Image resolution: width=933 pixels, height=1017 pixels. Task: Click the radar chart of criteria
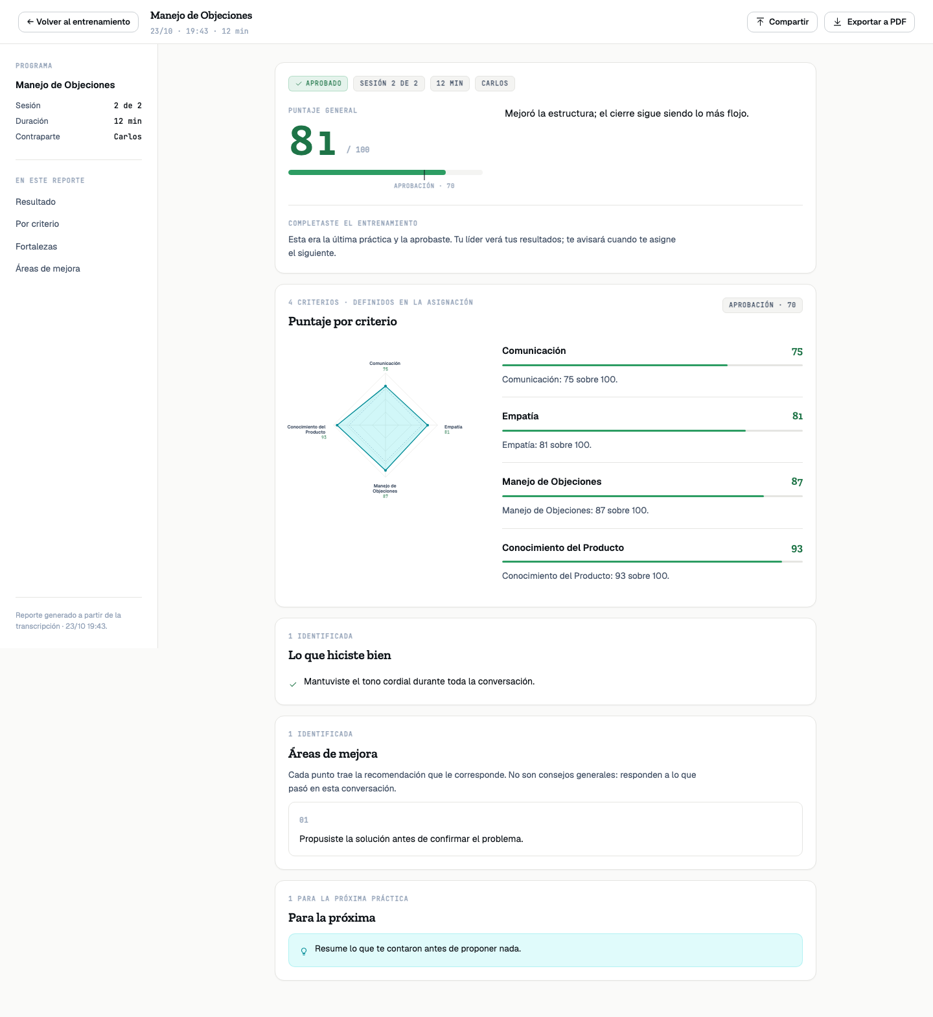(385, 428)
